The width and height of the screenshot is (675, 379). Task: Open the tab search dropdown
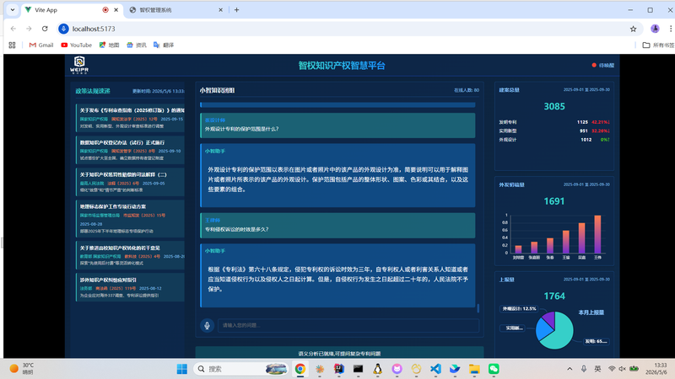click(13, 10)
